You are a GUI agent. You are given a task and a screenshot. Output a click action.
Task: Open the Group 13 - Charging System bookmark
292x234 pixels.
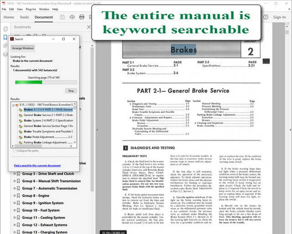[x=44, y=232]
